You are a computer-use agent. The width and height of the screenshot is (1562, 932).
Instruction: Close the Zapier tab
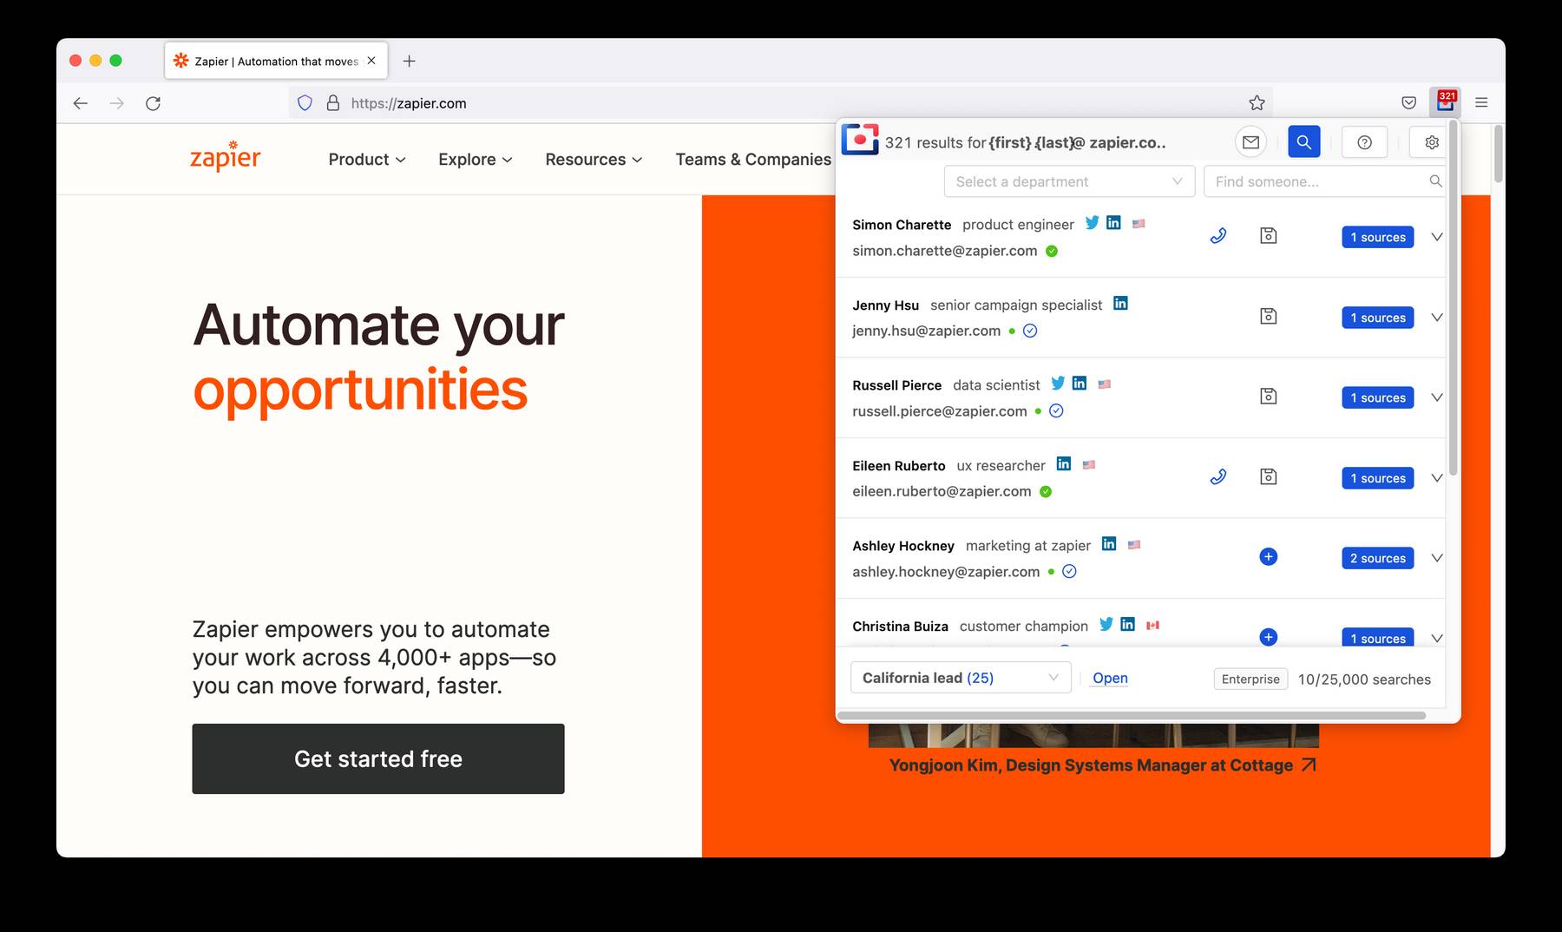tap(371, 61)
